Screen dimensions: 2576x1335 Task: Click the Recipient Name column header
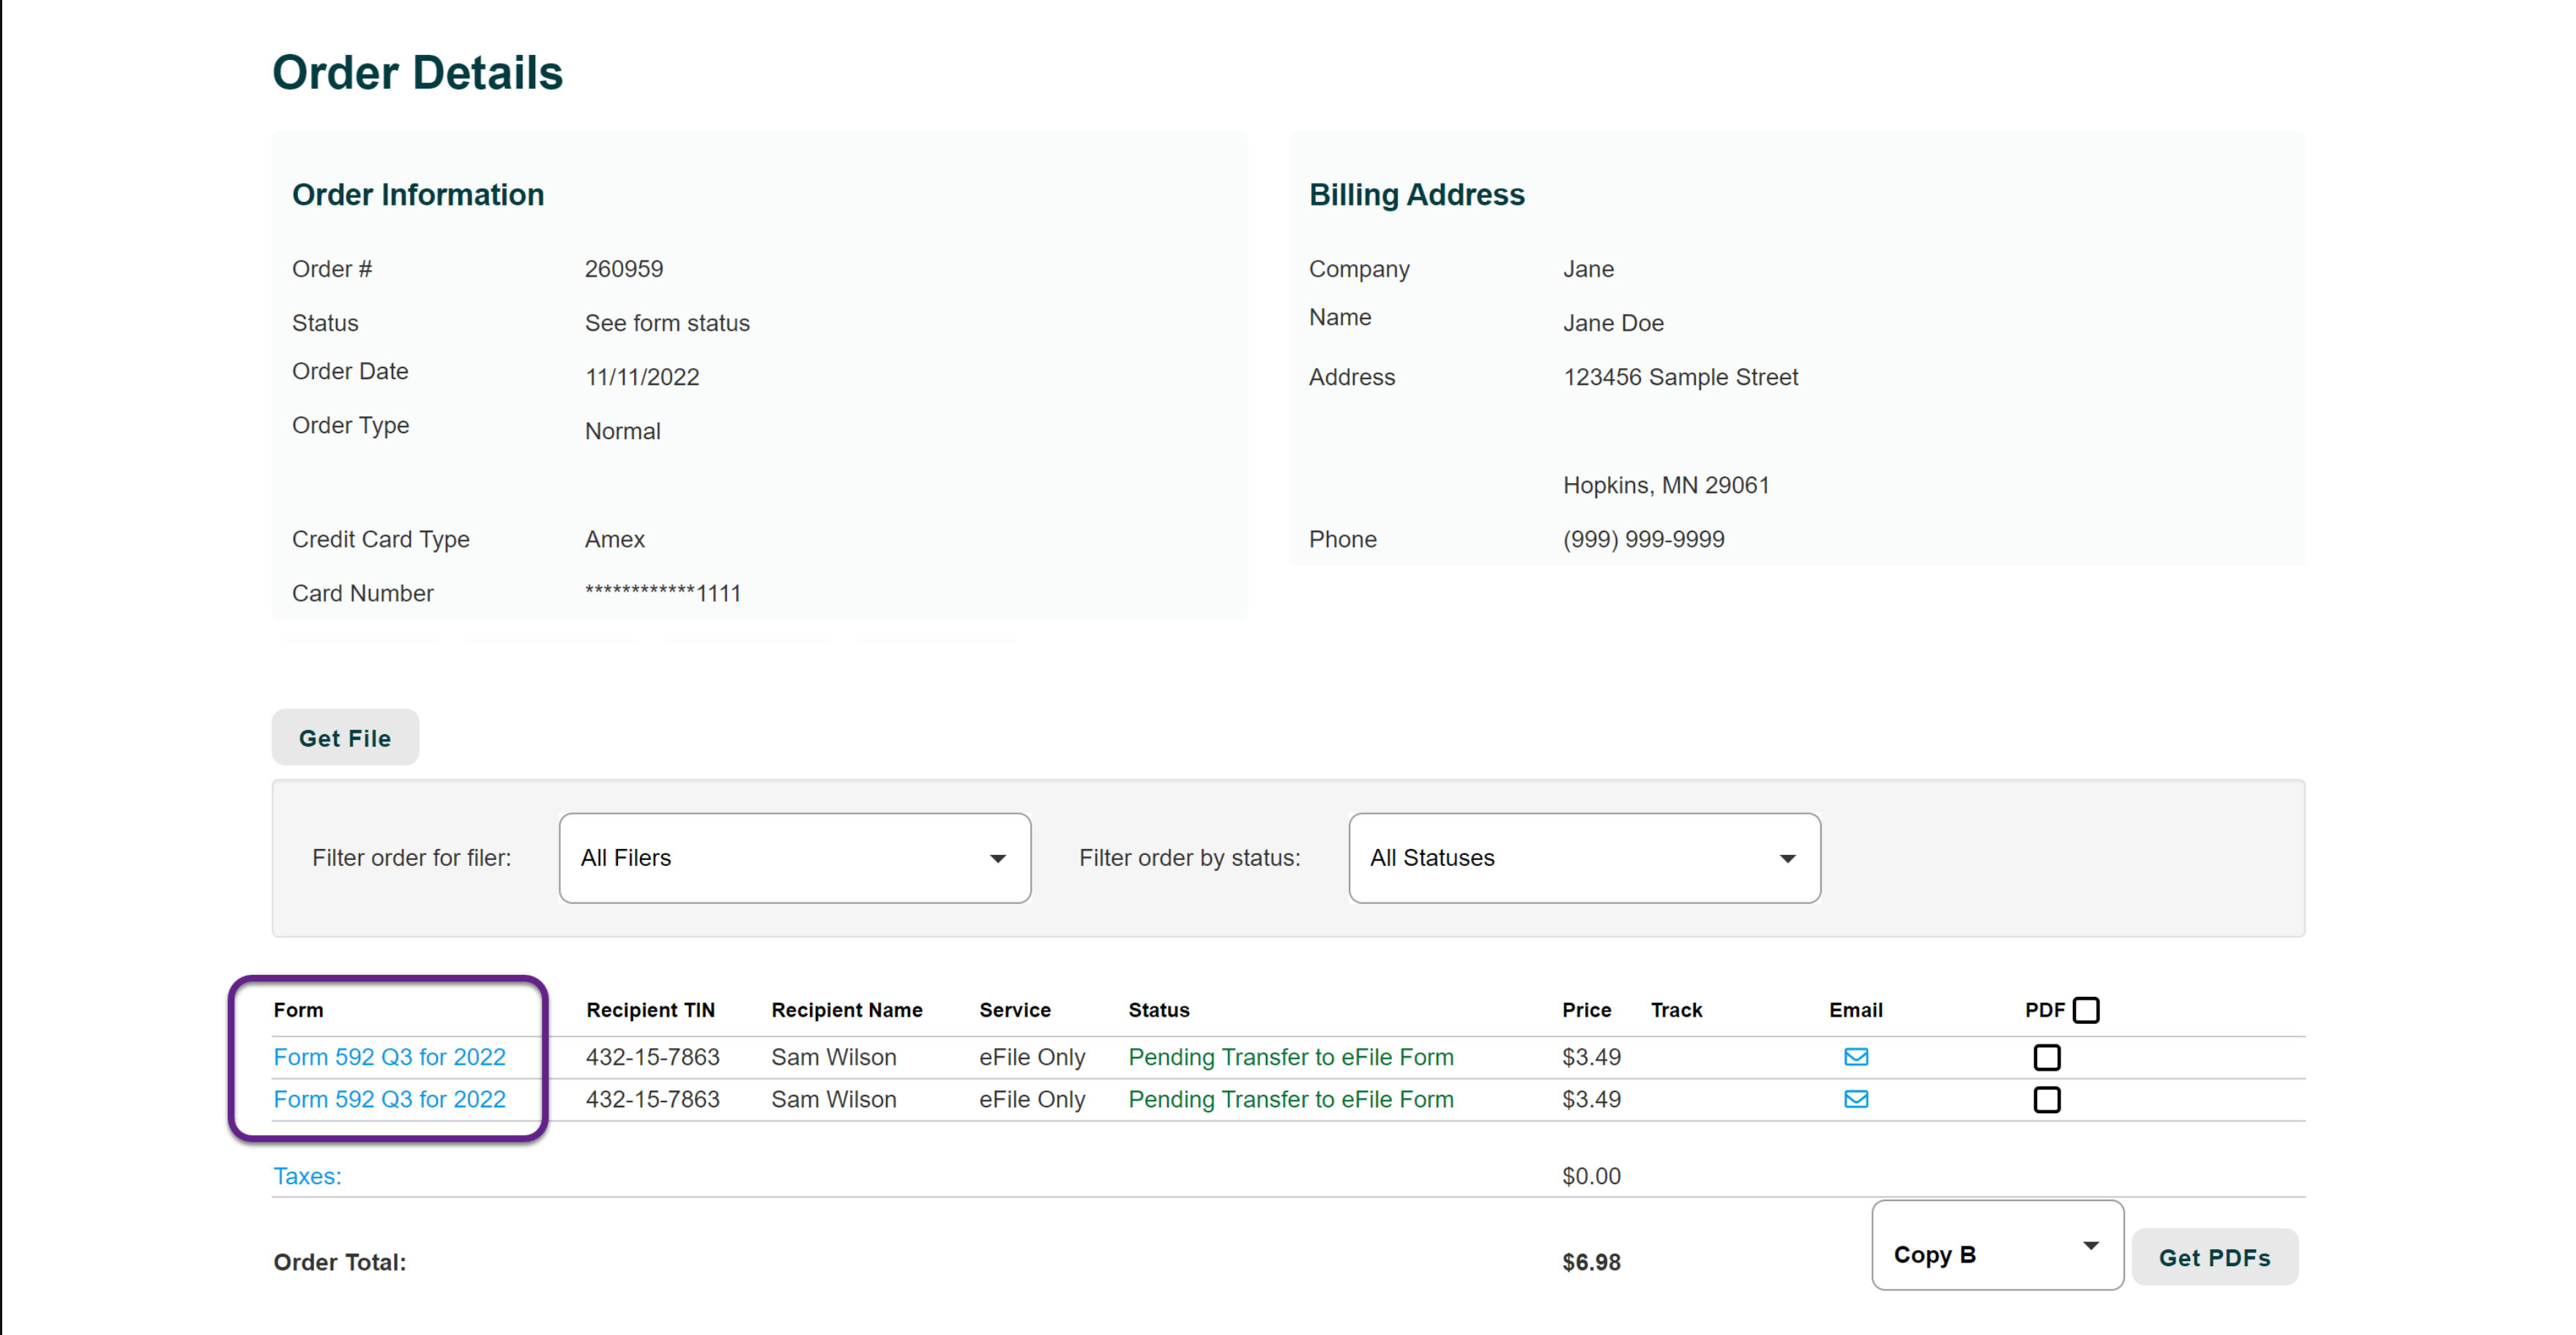[846, 1009]
